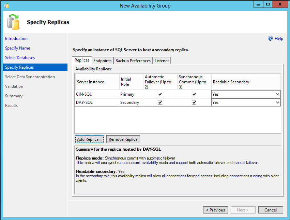Click the Remove Replica button
The image size is (290, 220).
123,139
